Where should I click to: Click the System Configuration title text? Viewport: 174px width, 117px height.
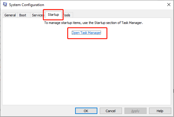(x=26, y=5)
